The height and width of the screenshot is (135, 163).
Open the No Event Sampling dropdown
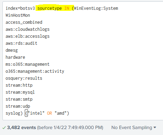point(134,128)
